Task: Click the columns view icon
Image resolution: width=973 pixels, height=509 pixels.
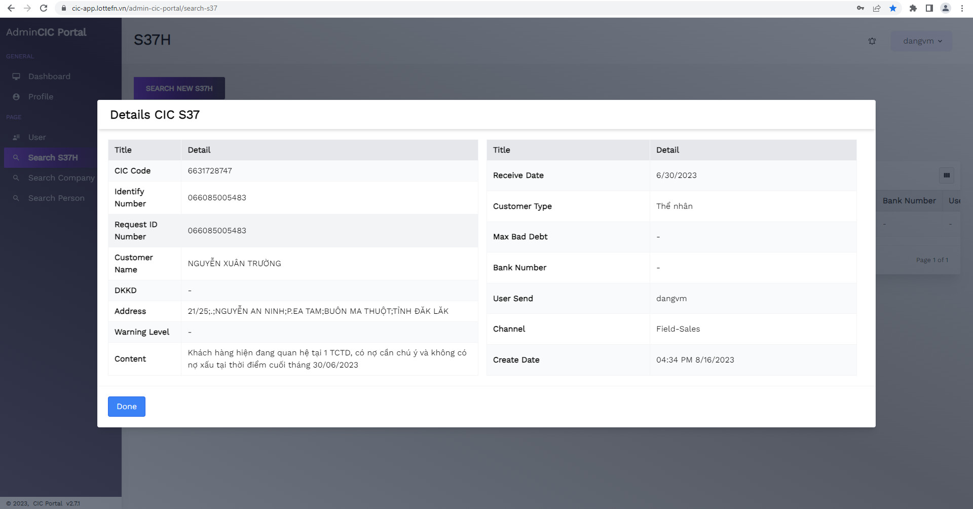Action: (x=947, y=175)
